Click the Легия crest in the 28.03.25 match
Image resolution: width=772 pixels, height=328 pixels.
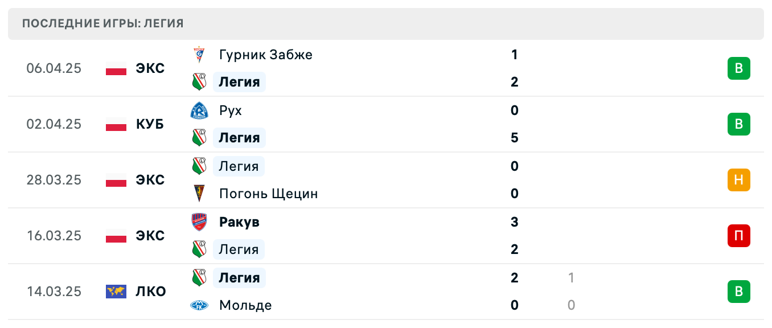[x=199, y=166]
